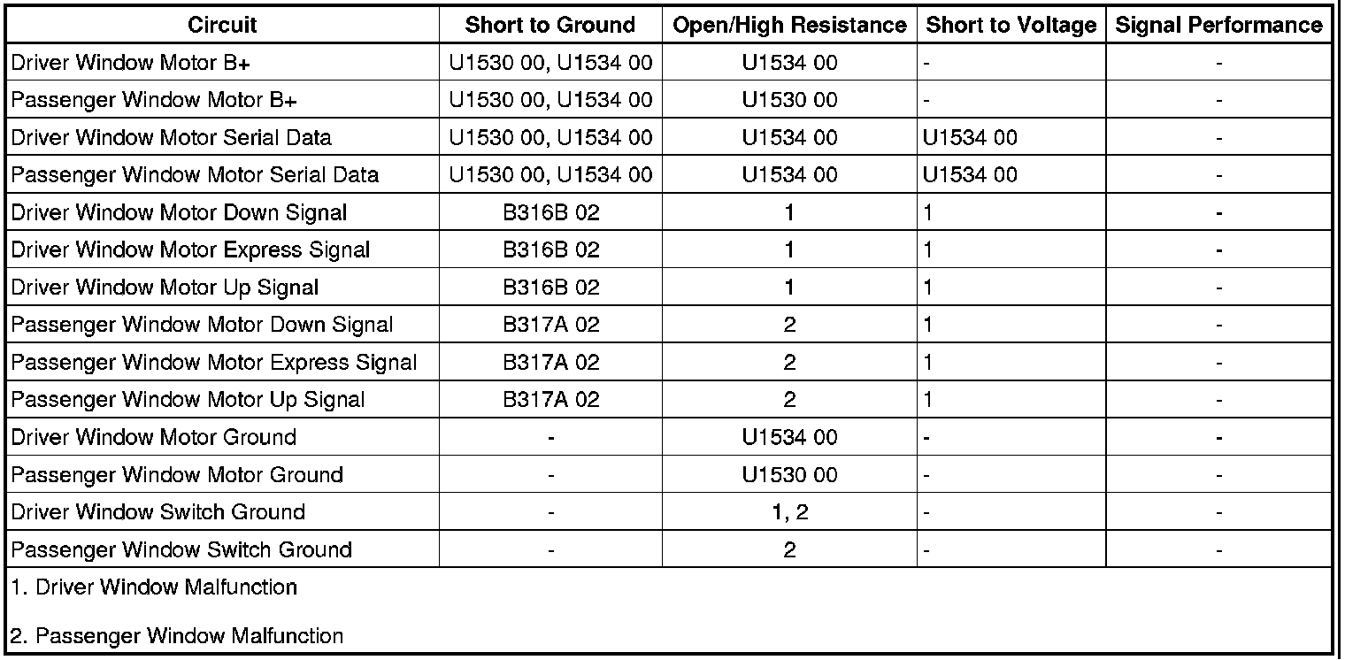Select the Driver Window Motor Ground label
1345x660 pixels.
153,437
